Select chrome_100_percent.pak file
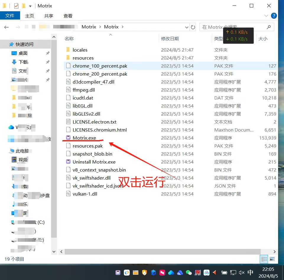The image size is (284, 280). pos(100,66)
